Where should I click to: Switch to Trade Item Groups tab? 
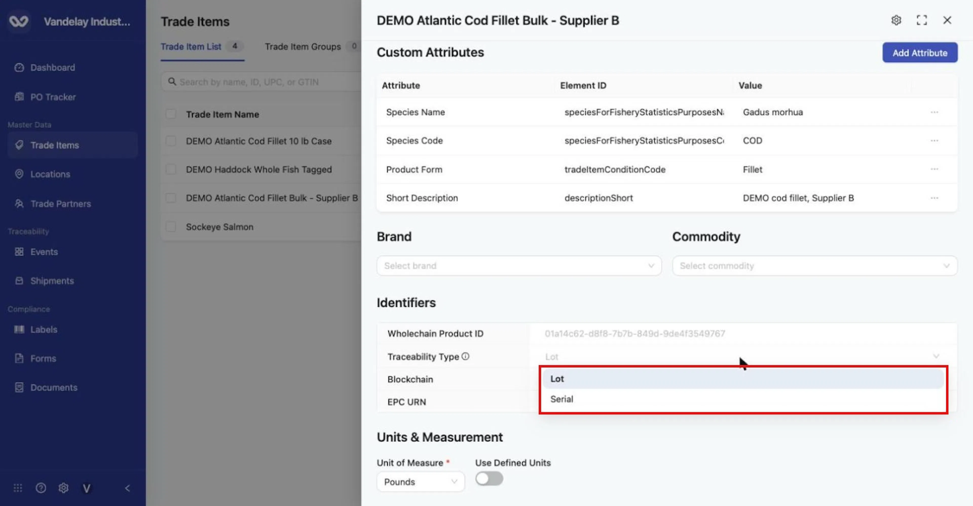pyautogui.click(x=312, y=46)
